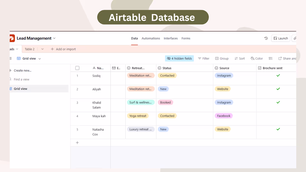Open the Group menu
The height and width of the screenshot is (172, 306).
[x=222, y=59]
